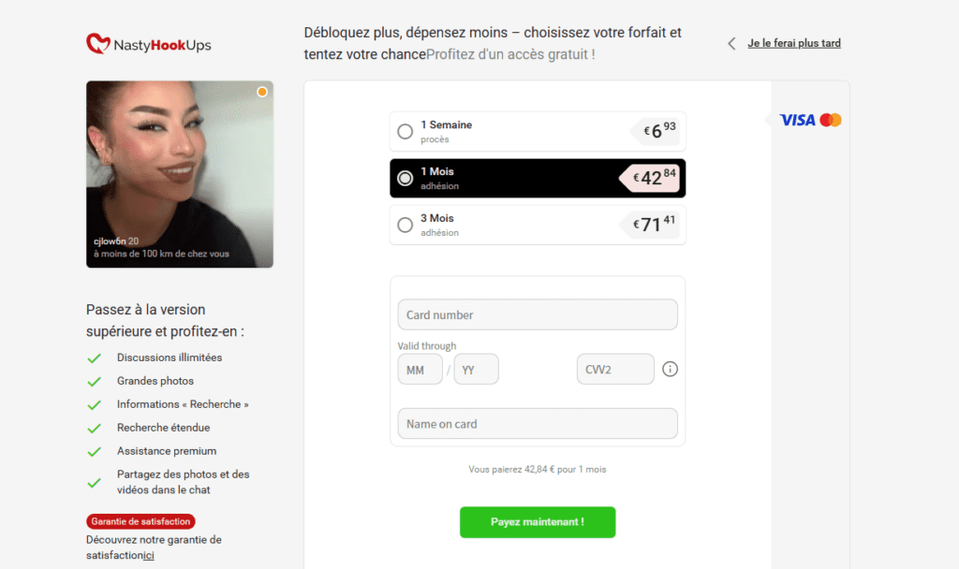
Task: Click the camera icon on the profile photo
Action: (x=262, y=92)
